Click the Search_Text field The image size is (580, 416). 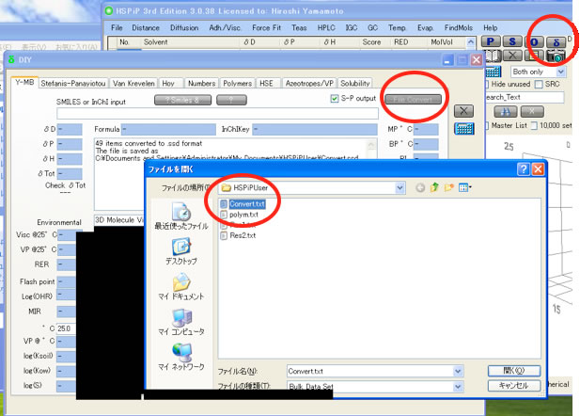click(525, 98)
